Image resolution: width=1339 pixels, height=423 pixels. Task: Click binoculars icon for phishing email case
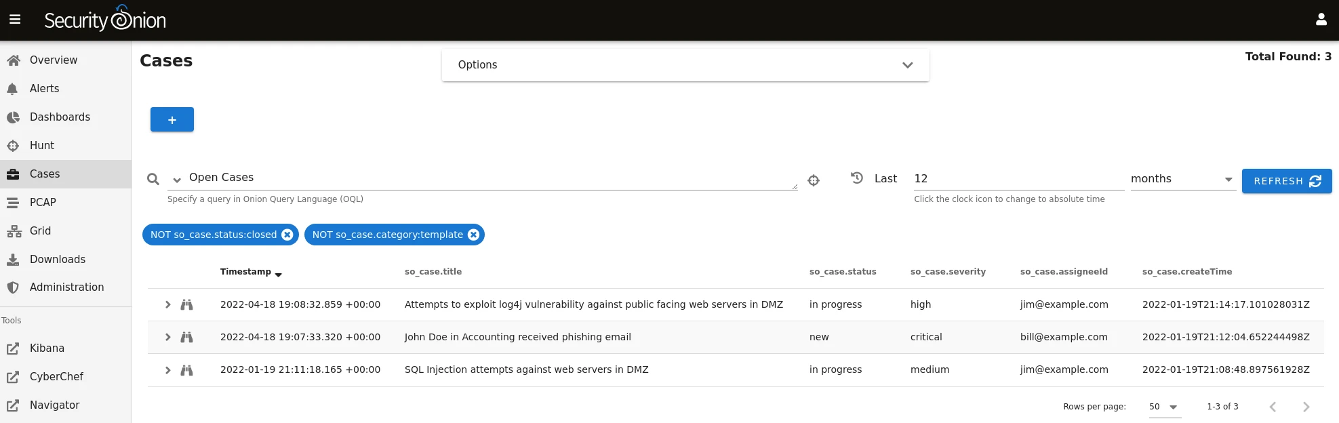(186, 338)
